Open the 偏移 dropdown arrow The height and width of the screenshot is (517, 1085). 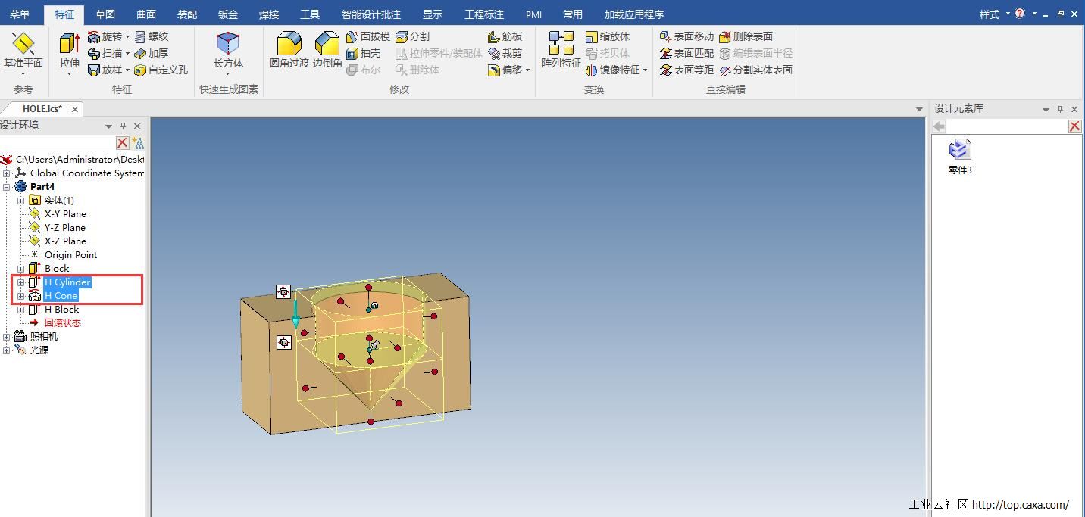tap(527, 70)
